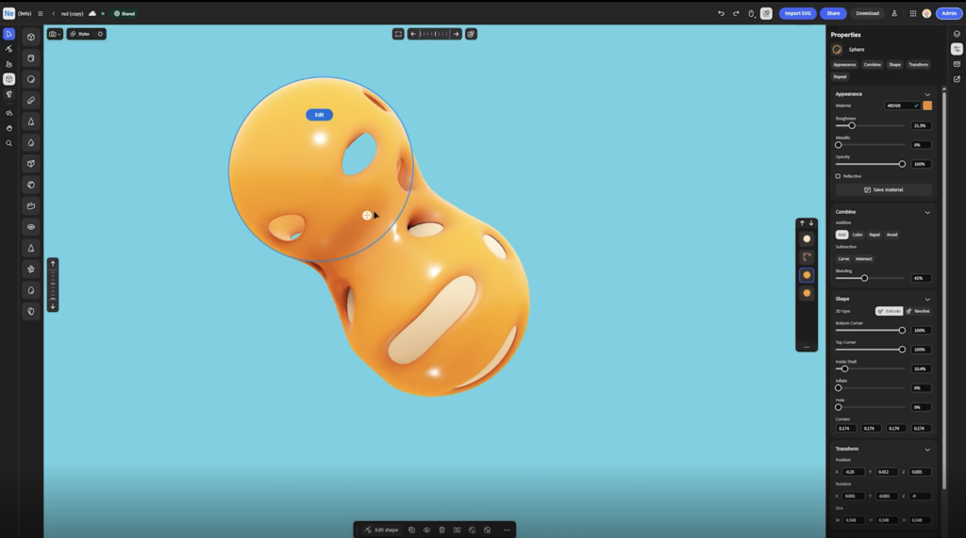Click the Save material button

tap(883, 189)
